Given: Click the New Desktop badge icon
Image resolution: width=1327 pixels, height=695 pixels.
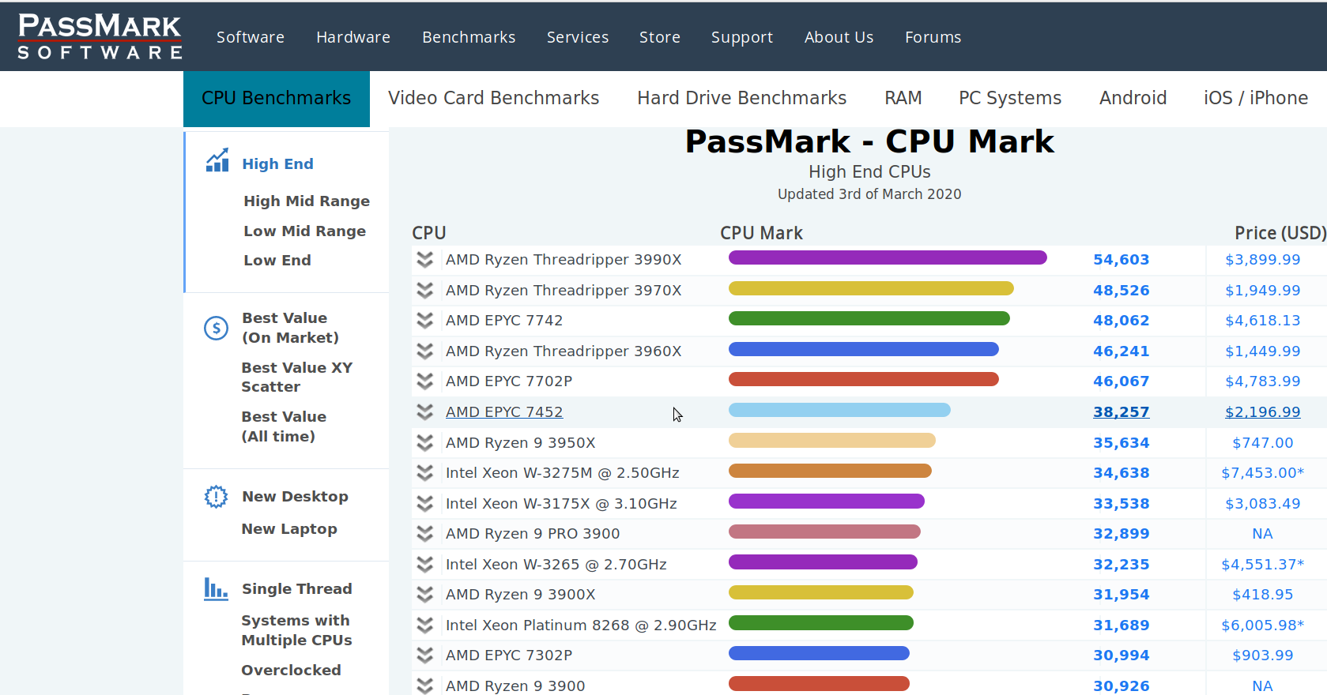Looking at the screenshot, I should coord(216,497).
